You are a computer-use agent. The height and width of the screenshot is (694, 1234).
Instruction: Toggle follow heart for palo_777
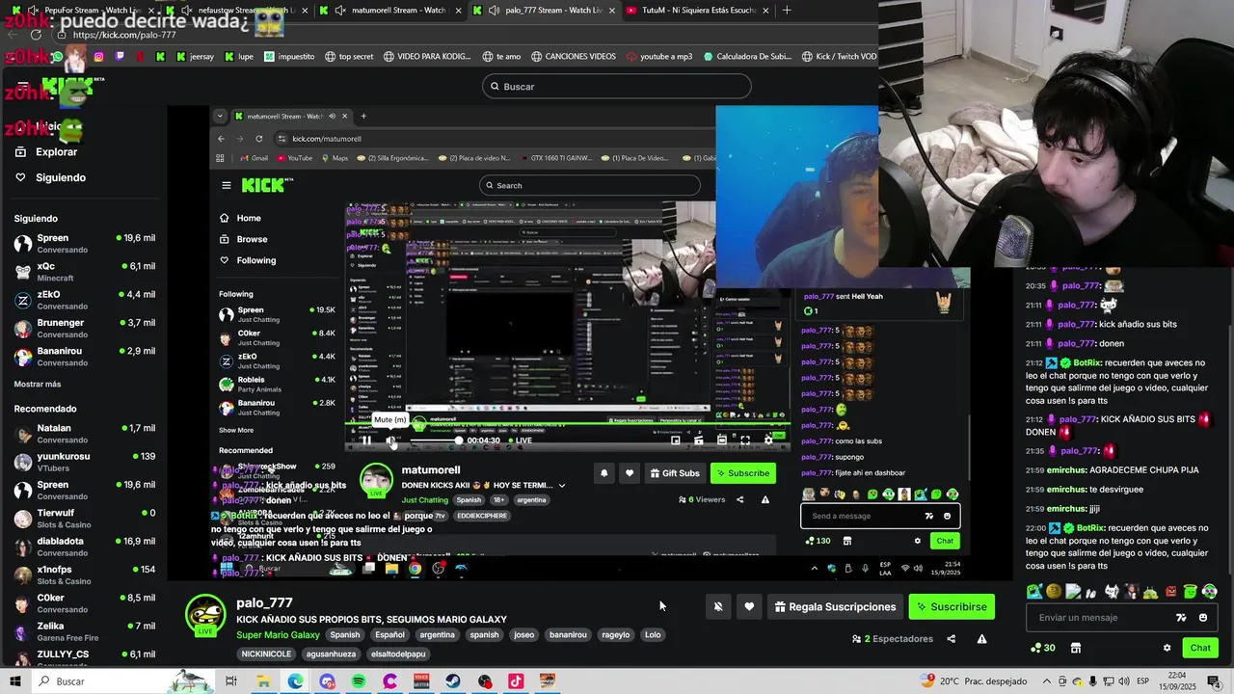(x=749, y=607)
